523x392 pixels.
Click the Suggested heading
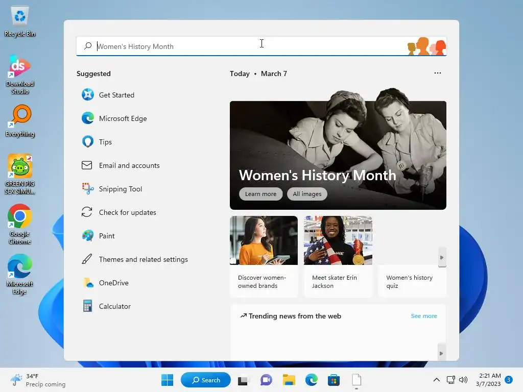pyautogui.click(x=93, y=73)
